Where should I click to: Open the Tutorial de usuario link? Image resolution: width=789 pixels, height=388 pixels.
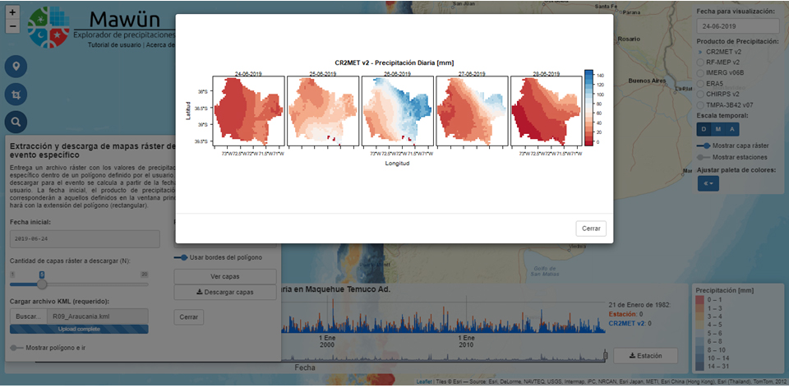tap(114, 44)
